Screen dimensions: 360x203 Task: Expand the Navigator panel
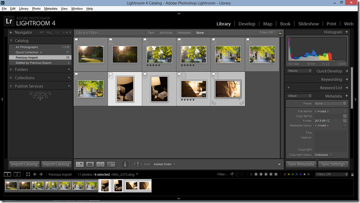click(11, 32)
